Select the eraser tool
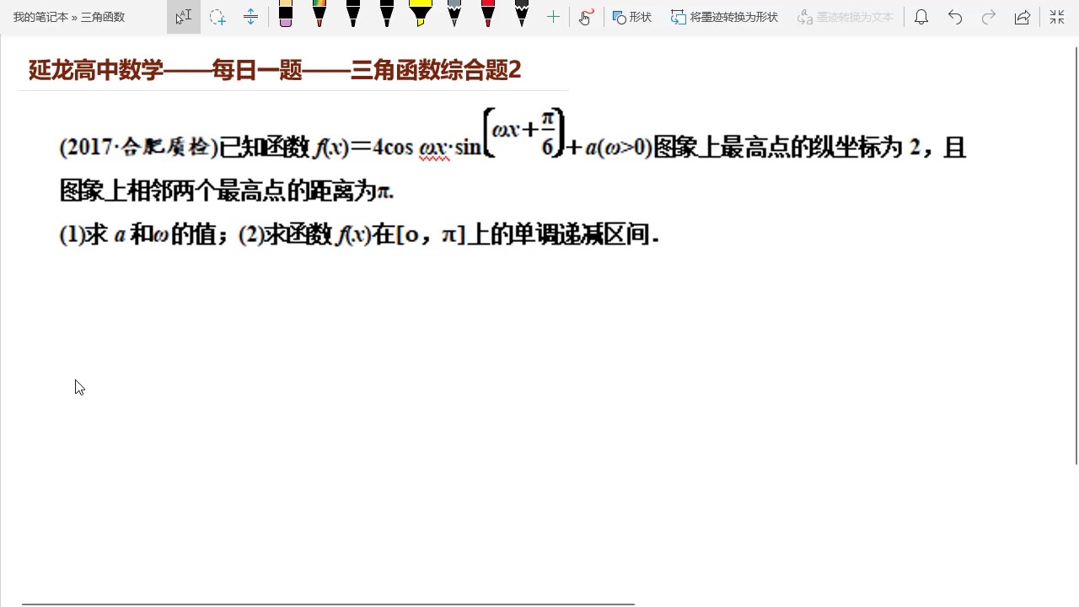The height and width of the screenshot is (607, 1079). [286, 15]
